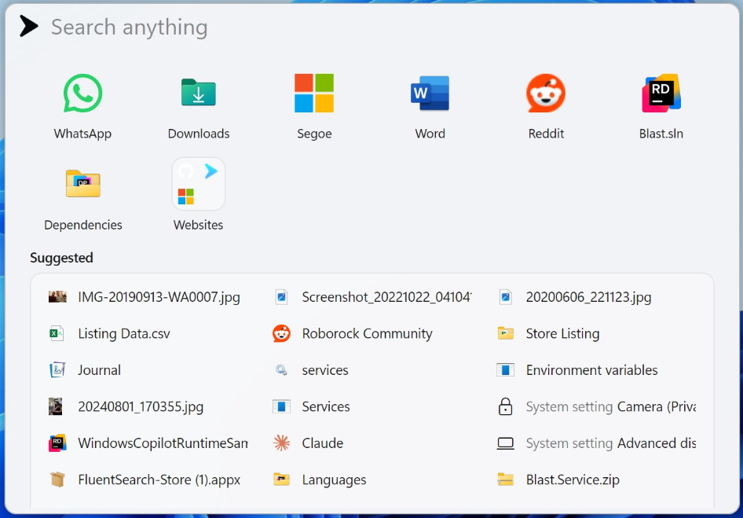The width and height of the screenshot is (743, 518).
Task: Click the image icon beside 20200606_221123.jpg
Action: point(506,297)
